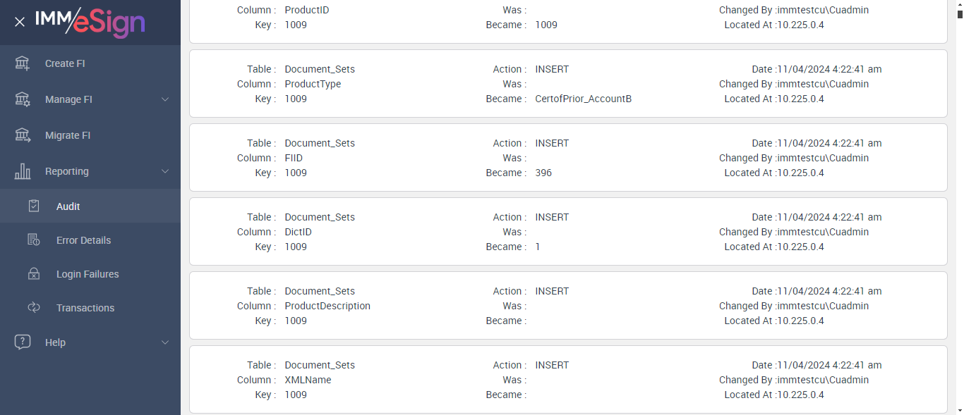This screenshot has width=964, height=415.
Task: Click the X close menu icon
Action: [x=20, y=22]
